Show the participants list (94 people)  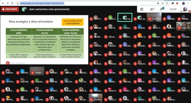(x=152, y=9)
